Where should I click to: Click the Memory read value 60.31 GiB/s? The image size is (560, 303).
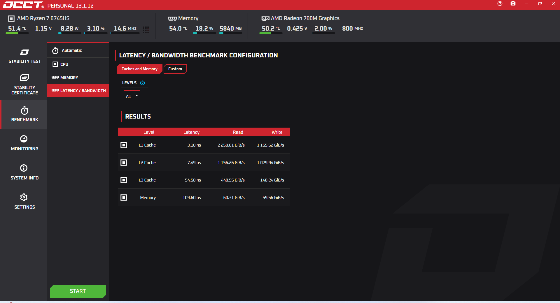[x=234, y=198]
